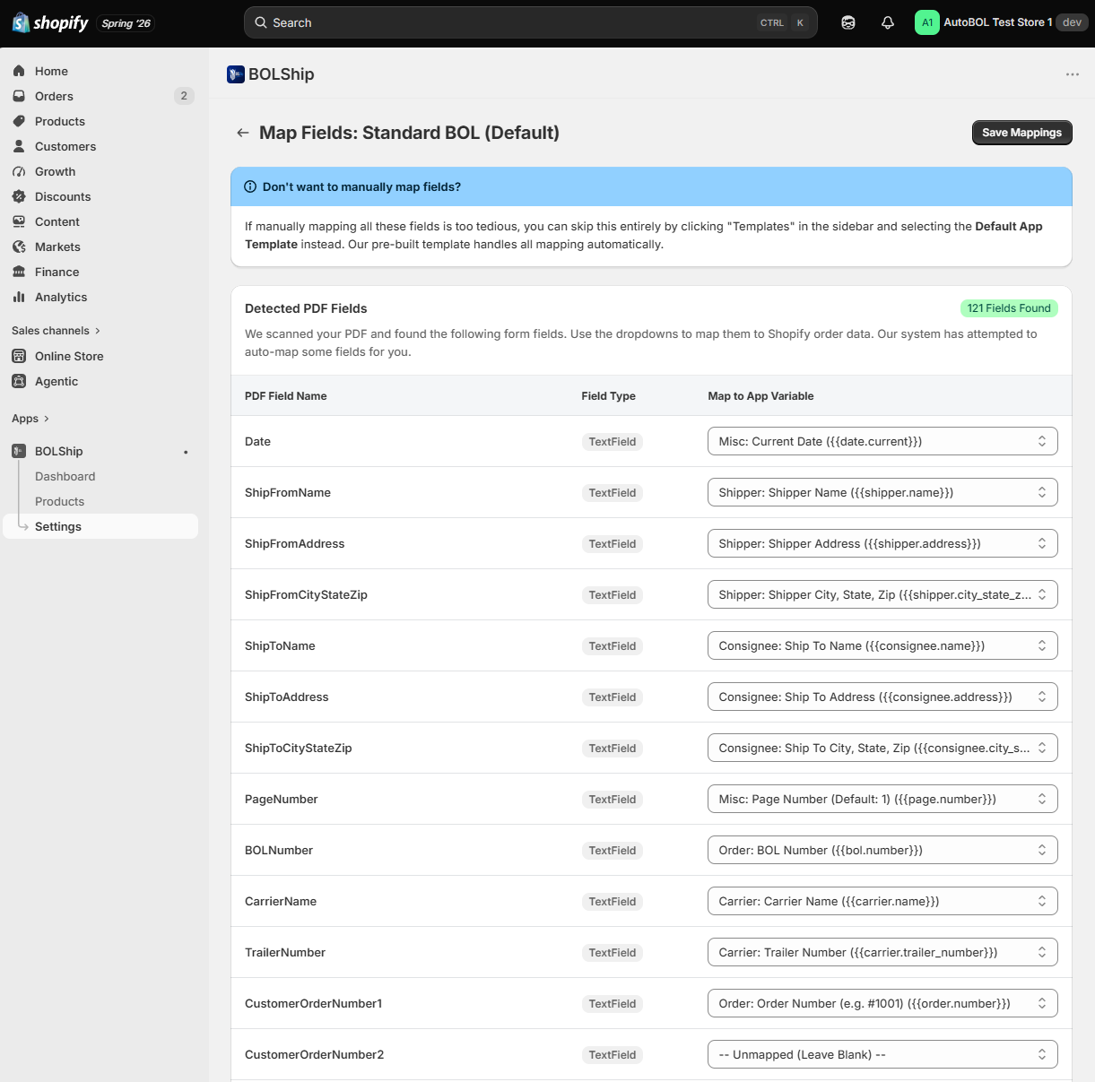
Task: Click the CarrierName field name cell
Action: (281, 901)
